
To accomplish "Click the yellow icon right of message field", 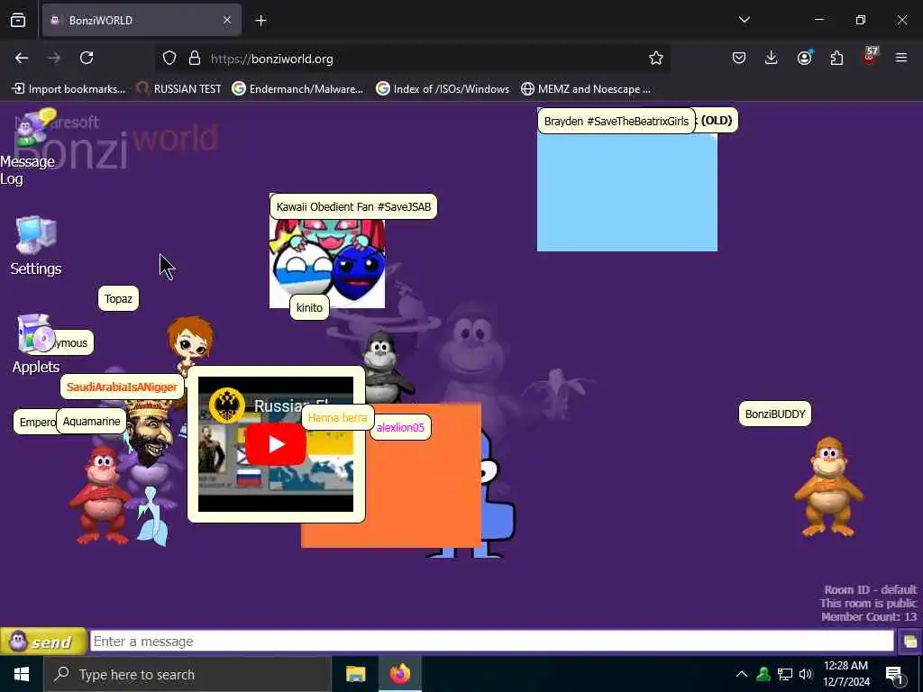I will 909,642.
